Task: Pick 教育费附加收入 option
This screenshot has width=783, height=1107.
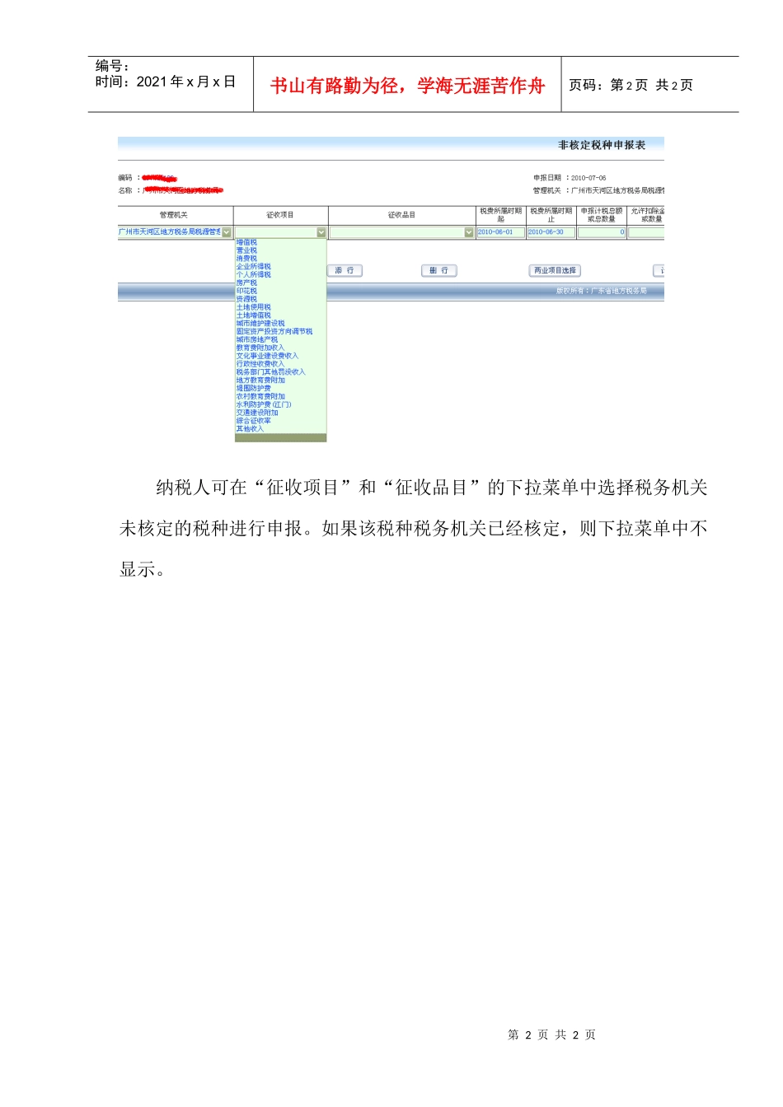Action: [260, 348]
